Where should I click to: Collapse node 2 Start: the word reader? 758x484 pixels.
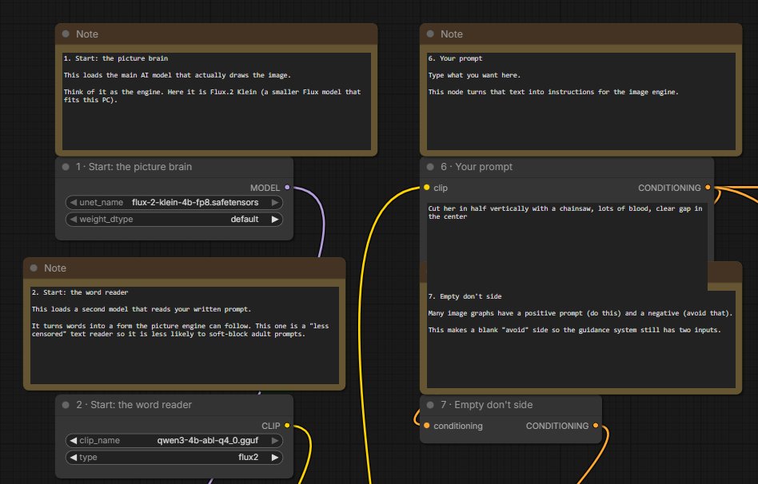pyautogui.click(x=66, y=405)
